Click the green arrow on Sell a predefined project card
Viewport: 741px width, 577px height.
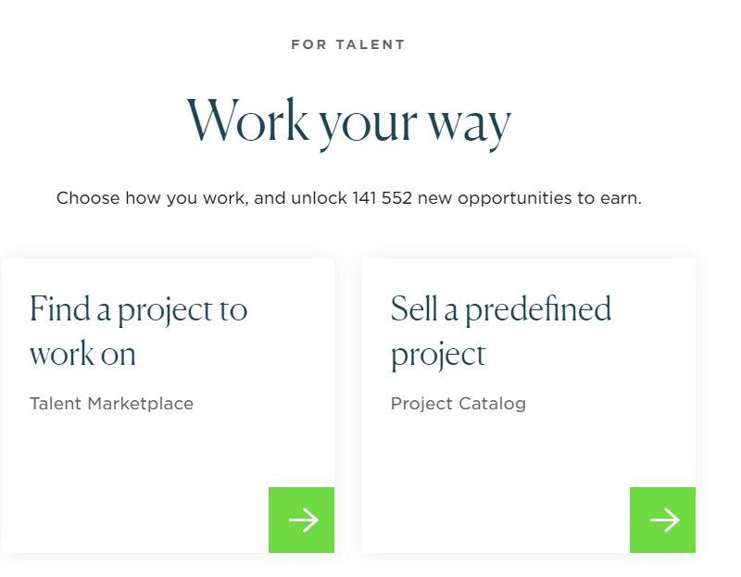click(x=662, y=520)
